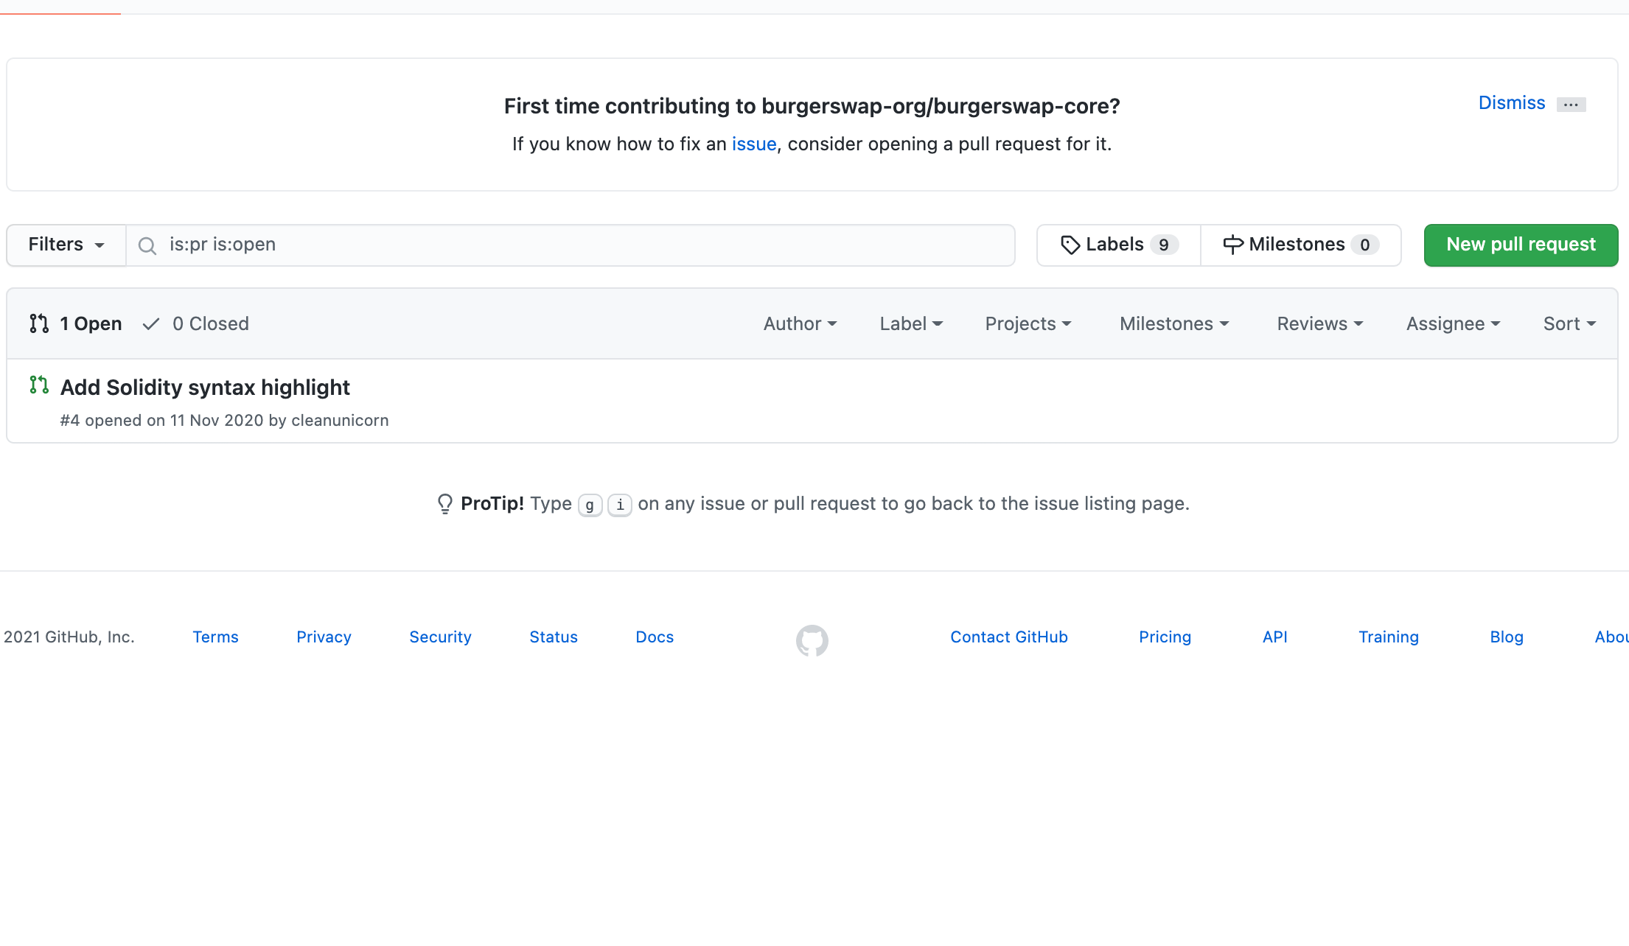Open the Milestones 0 page
Viewport: 1629px width, 946px height.
point(1301,245)
